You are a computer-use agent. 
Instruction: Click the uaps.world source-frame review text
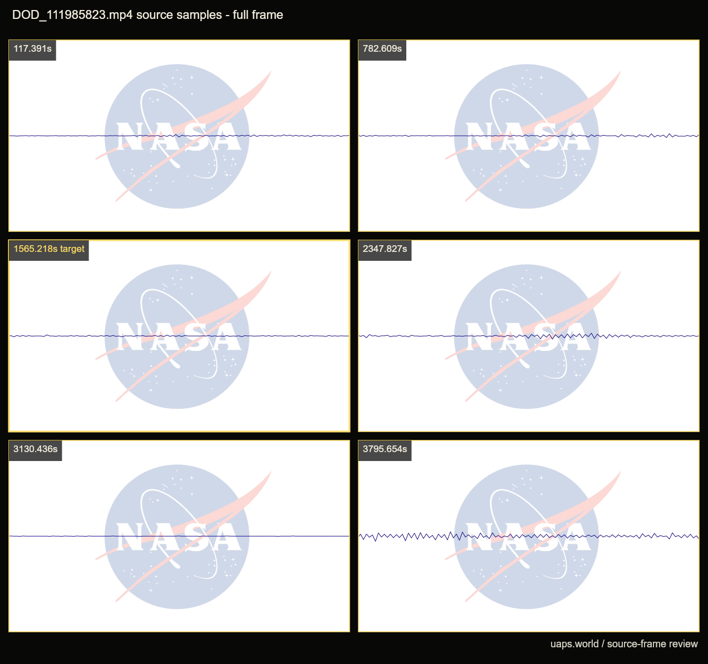point(624,644)
